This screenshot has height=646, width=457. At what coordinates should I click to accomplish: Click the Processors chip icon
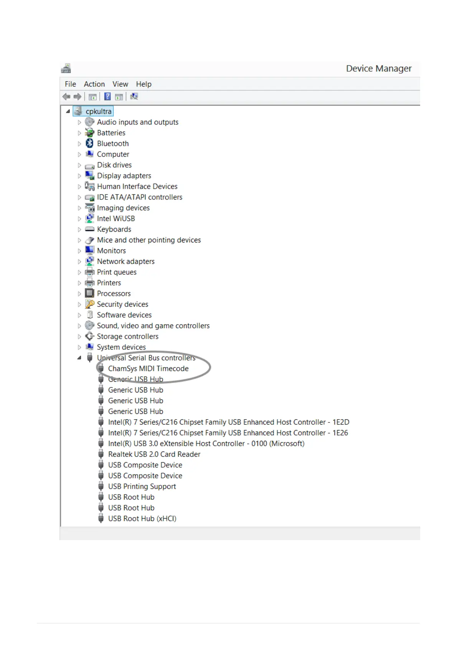tap(89, 293)
